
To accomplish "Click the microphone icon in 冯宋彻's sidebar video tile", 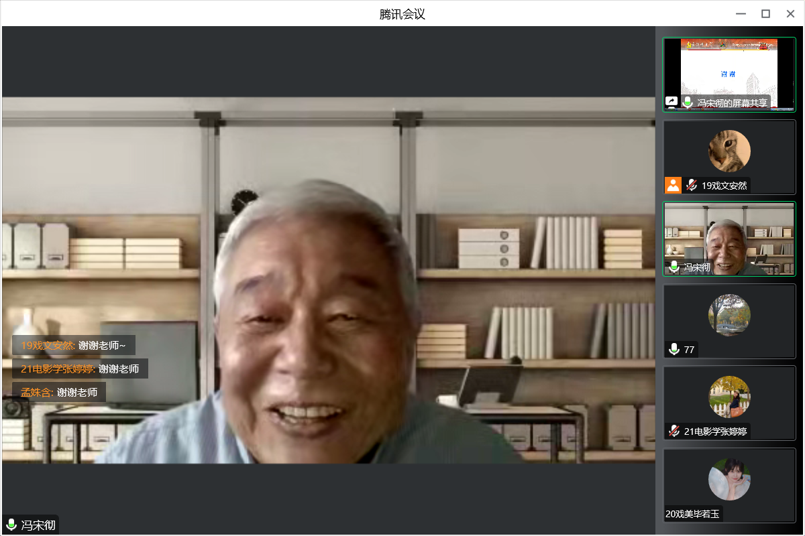I will (674, 267).
